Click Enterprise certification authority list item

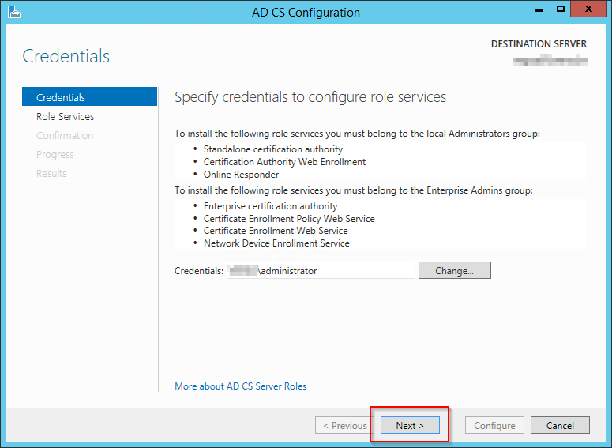270,206
